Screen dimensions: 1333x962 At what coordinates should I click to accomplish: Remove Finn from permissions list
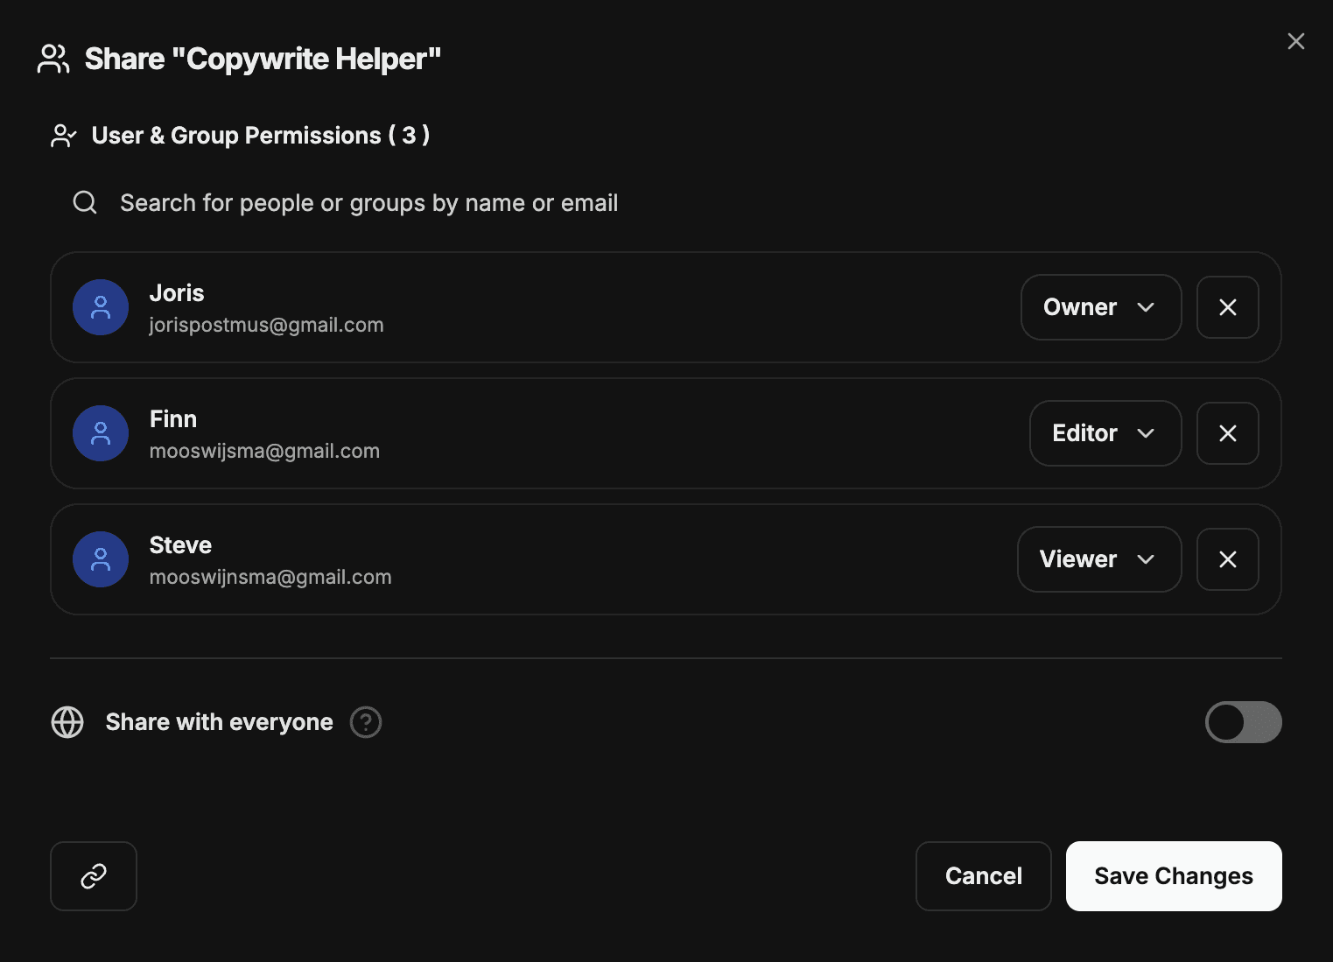coord(1228,433)
